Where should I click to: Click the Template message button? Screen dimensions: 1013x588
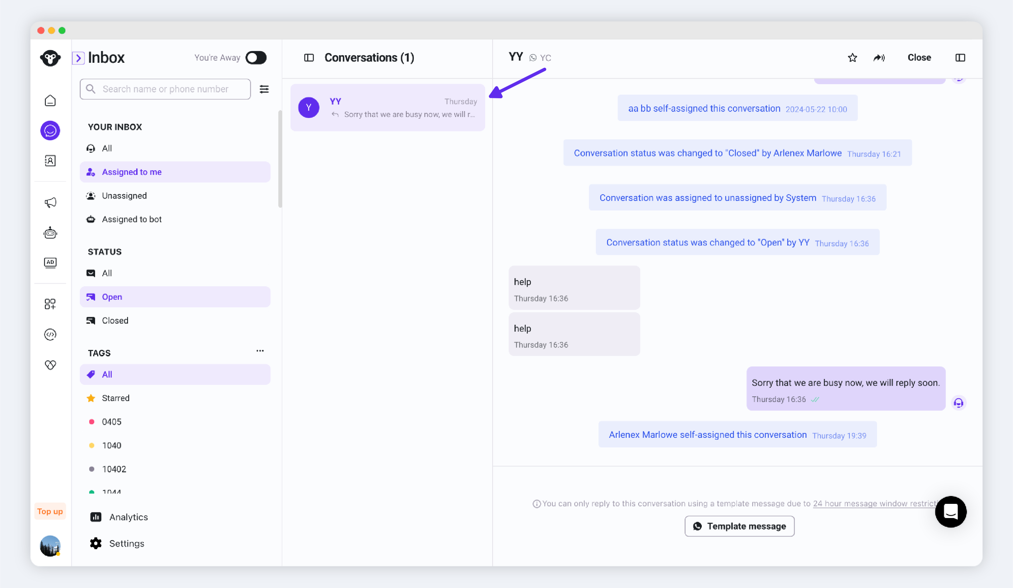(739, 526)
